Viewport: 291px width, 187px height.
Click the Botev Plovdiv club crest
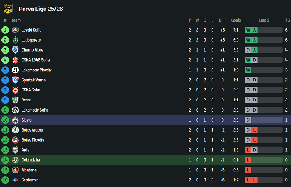tap(15, 140)
